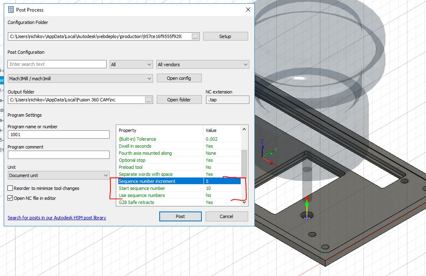Open the Mach3Mill post configuration dropdown
Screen dimensions: 426x276
coord(80,78)
